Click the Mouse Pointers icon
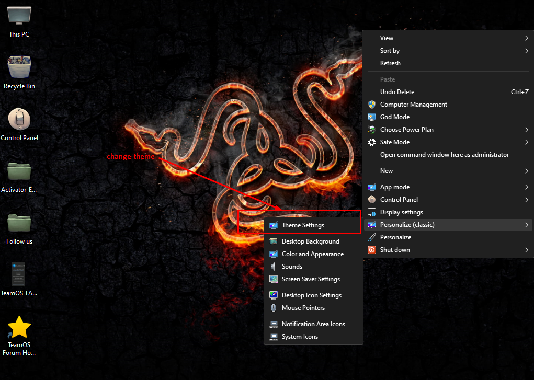 click(x=274, y=308)
